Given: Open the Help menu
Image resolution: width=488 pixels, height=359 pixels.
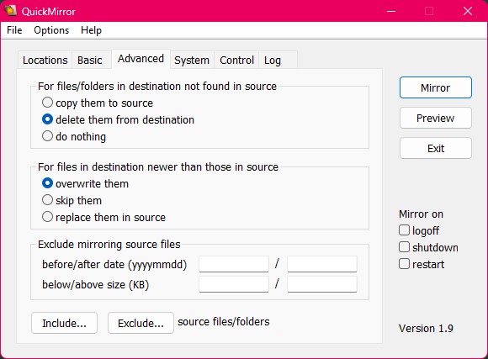Looking at the screenshot, I should 91,30.
